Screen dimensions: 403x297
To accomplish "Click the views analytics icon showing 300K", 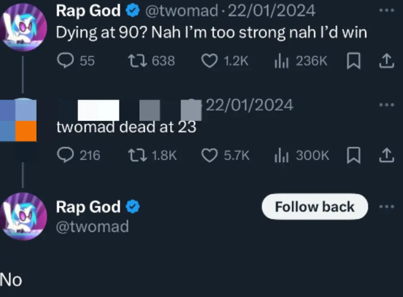I will coord(281,155).
